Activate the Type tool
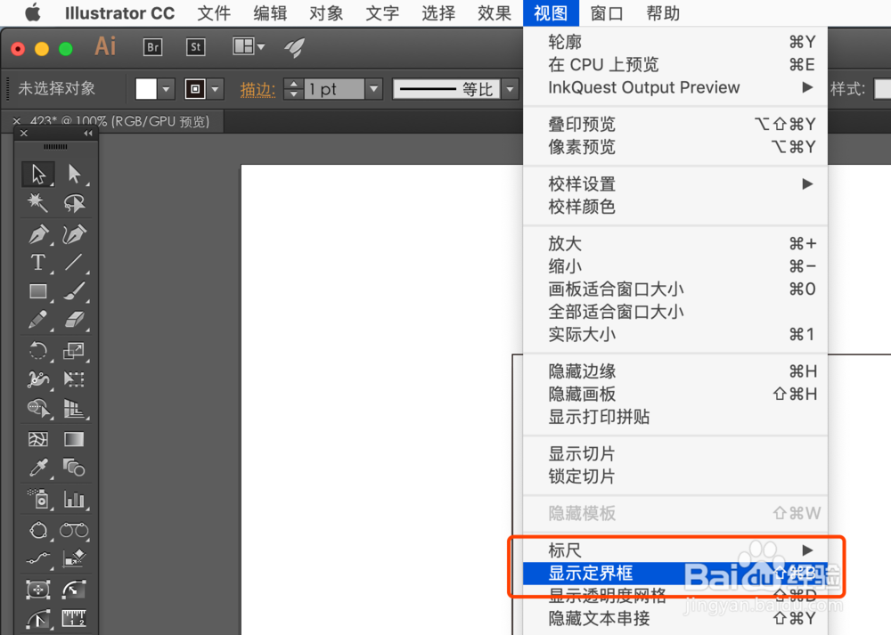 [x=37, y=263]
